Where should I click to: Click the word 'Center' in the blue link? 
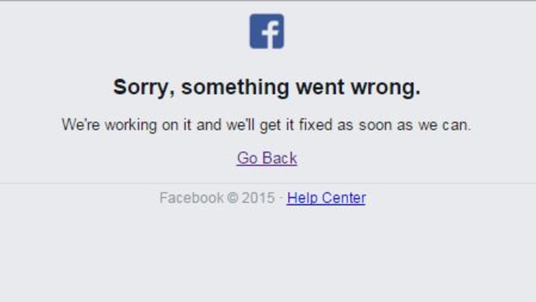[x=344, y=197]
